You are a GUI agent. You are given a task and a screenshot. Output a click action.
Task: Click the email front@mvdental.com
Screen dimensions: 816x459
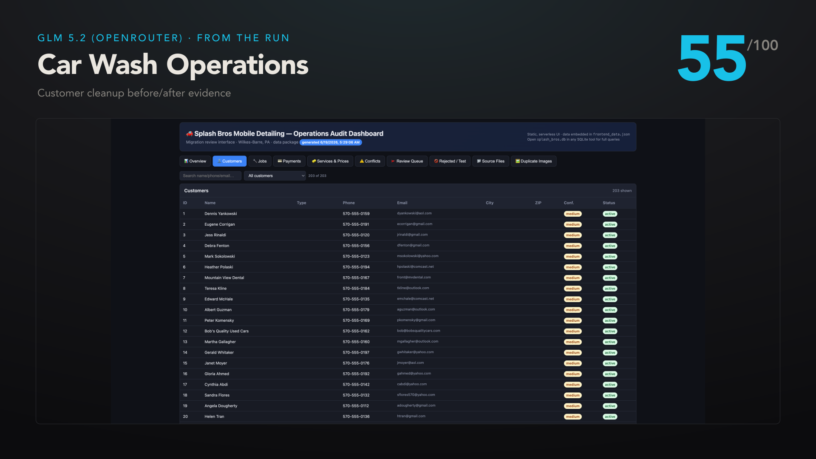414,278
